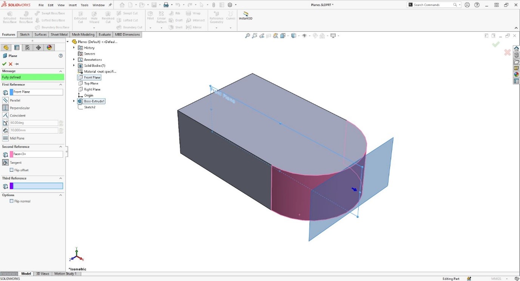Click the green OK checkmark in Plane panel
Viewport: 520px width, 281px height.
(4, 64)
